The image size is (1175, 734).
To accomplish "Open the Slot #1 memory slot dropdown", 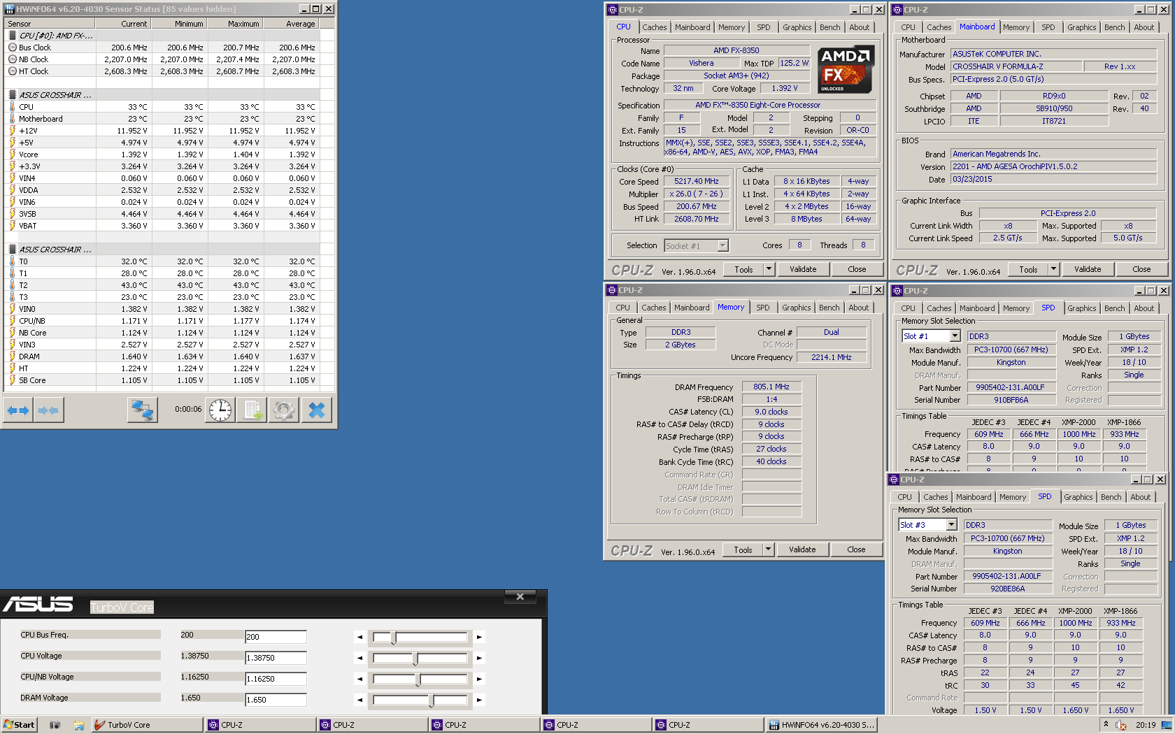I will coord(955,336).
